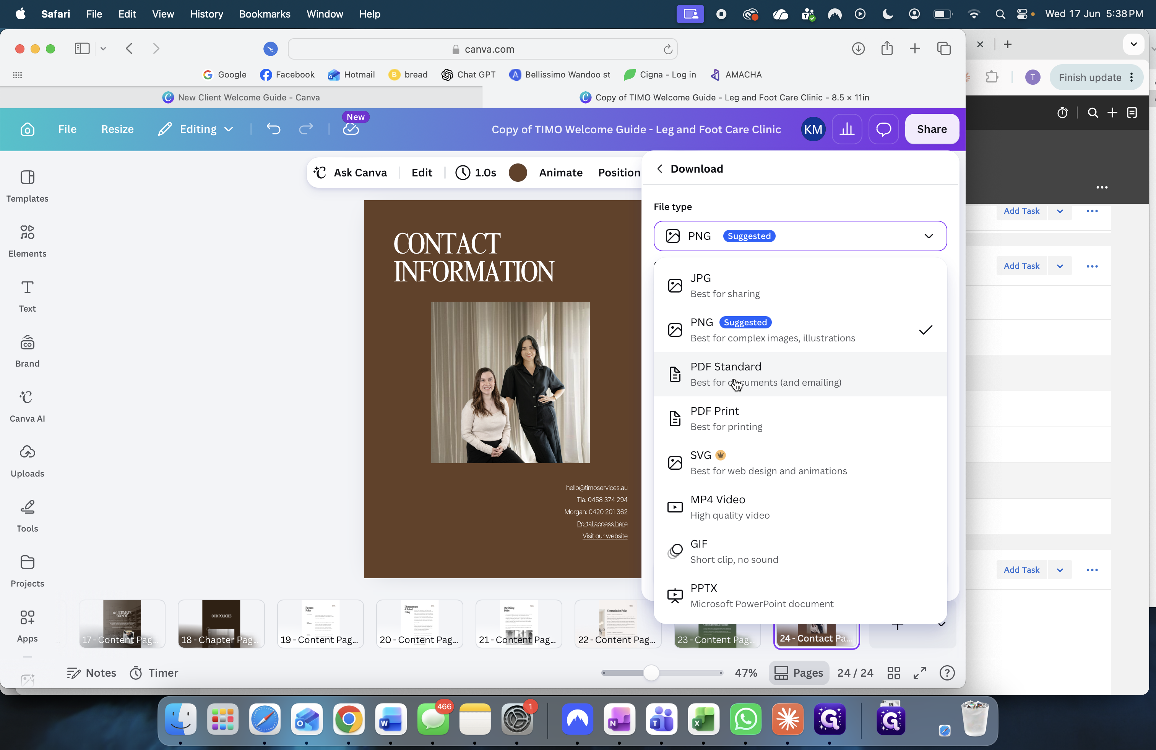Viewport: 1156px width, 750px height.
Task: Open the Uploads panel
Action: click(x=27, y=461)
